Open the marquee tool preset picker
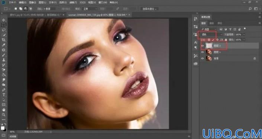The width and height of the screenshot is (262, 139). pyautogui.click(x=7, y=9)
